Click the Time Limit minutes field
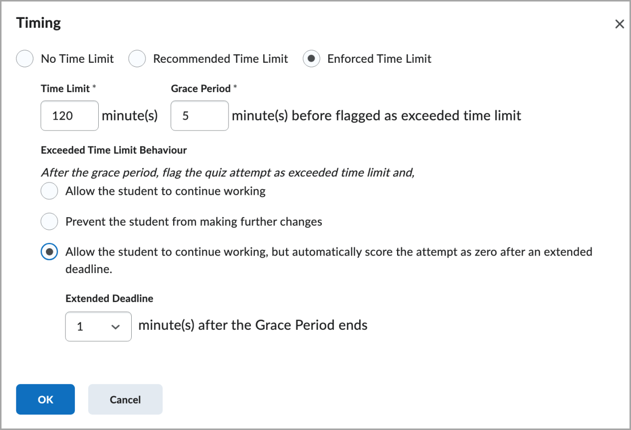Image resolution: width=631 pixels, height=430 pixels. coord(69,116)
